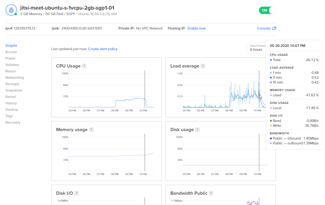325x205 pixels.
Task: Click the ipv6 address value
Action: 82,28
